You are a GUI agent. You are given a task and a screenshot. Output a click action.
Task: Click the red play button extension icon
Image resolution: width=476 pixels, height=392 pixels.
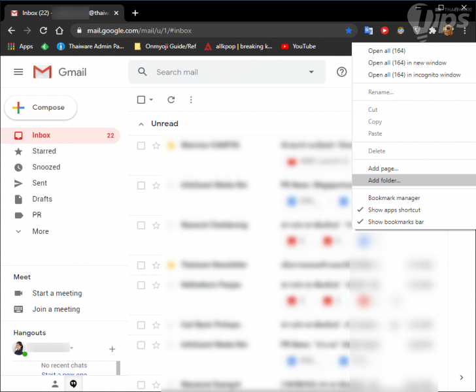coord(384,30)
